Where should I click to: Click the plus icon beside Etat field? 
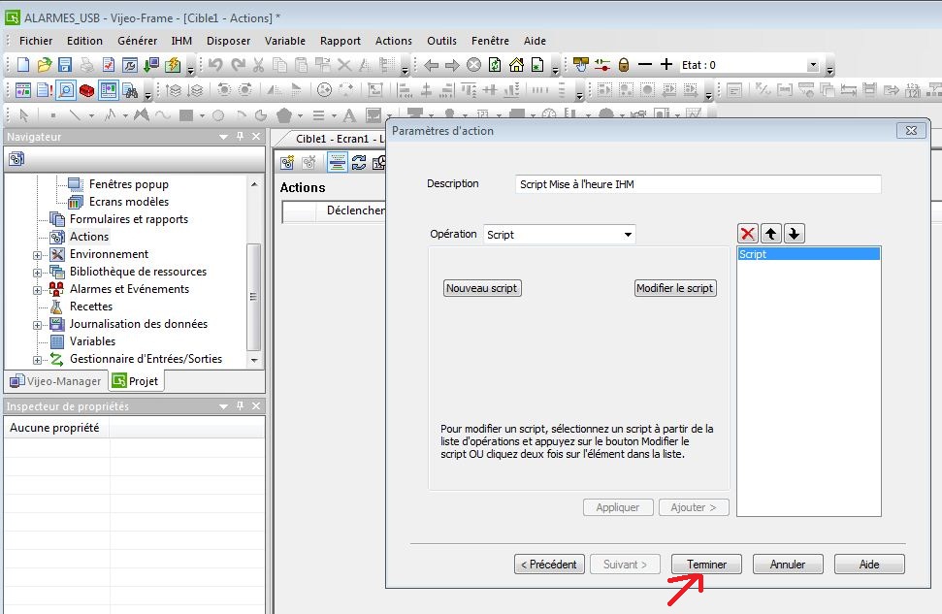tap(666, 65)
